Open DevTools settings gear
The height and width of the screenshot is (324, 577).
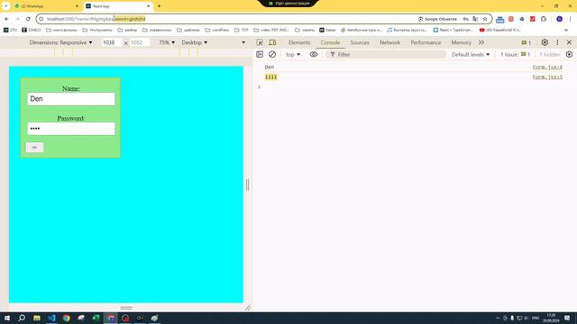tap(545, 42)
